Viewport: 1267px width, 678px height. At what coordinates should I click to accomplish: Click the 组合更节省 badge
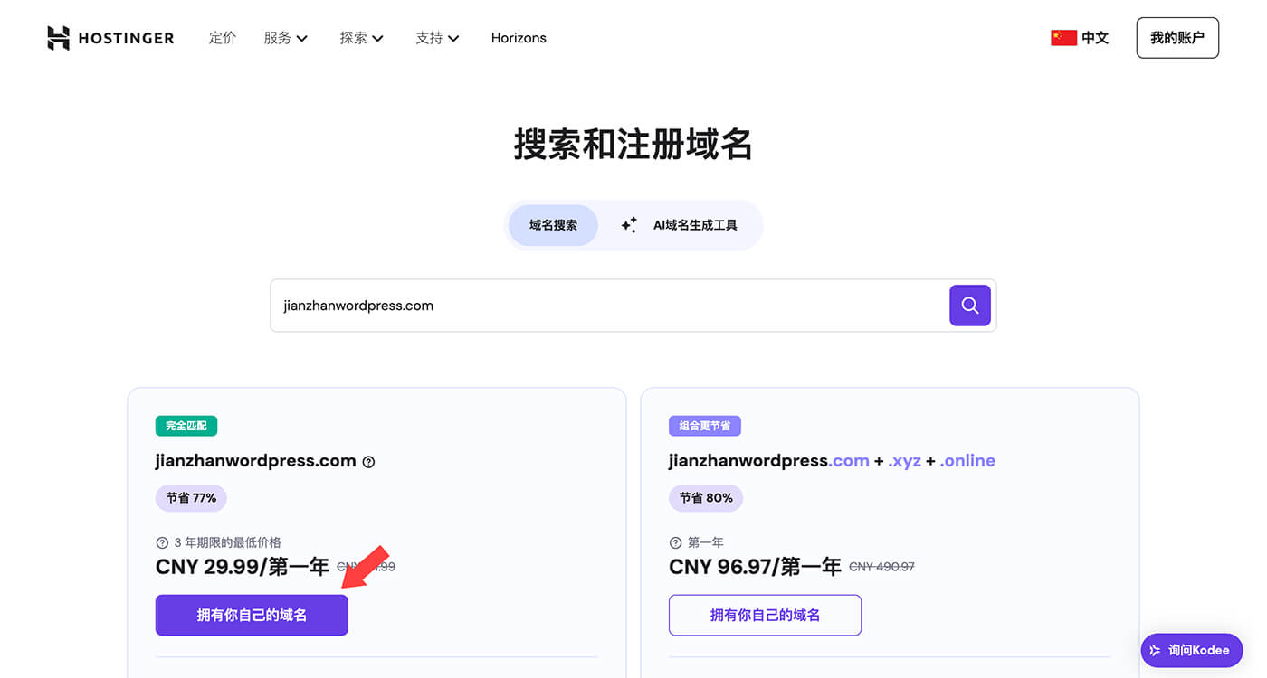tap(705, 425)
